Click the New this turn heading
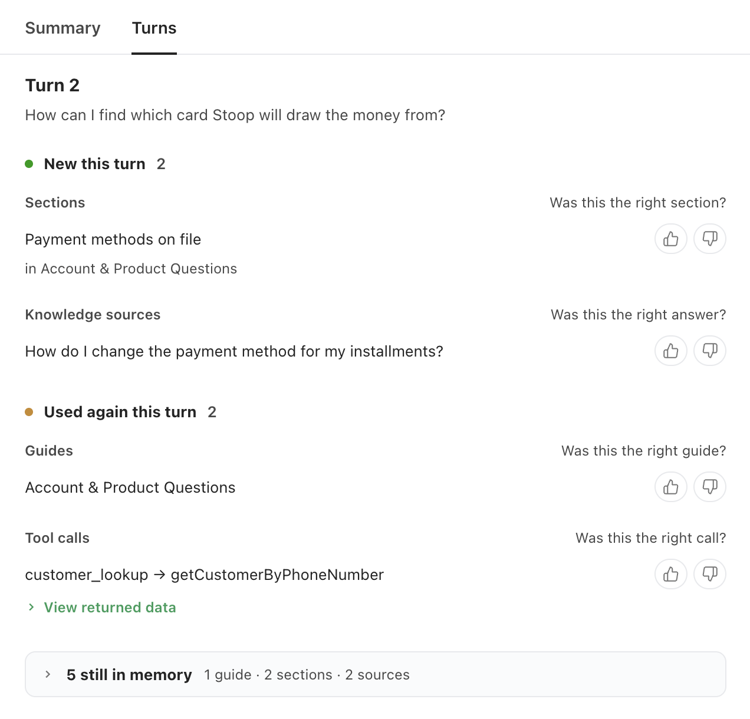The width and height of the screenshot is (750, 719). tap(94, 164)
